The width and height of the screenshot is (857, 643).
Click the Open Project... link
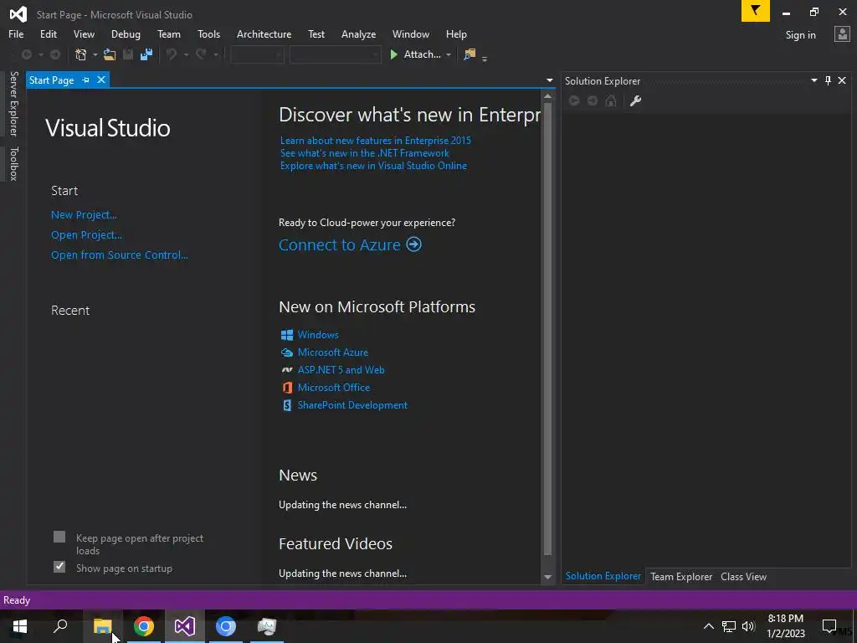point(86,235)
